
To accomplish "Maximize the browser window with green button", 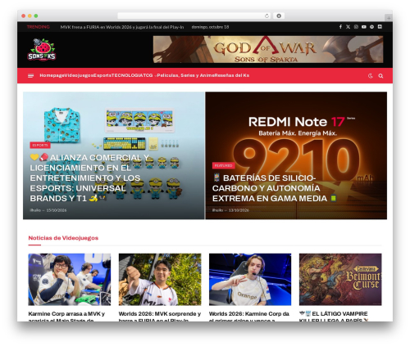I will point(36,16).
